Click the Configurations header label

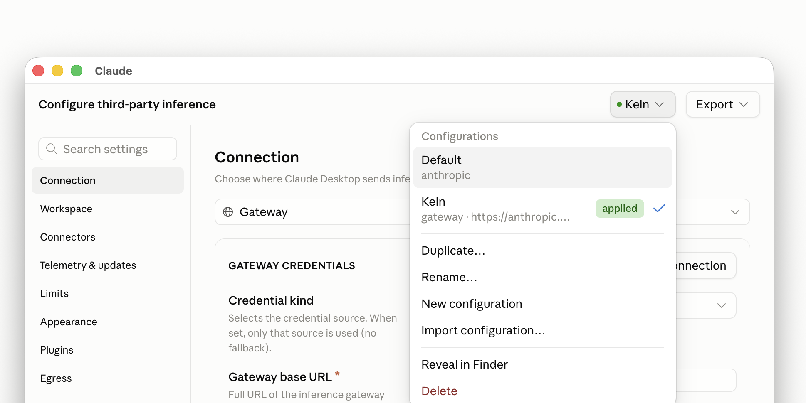pyautogui.click(x=460, y=136)
